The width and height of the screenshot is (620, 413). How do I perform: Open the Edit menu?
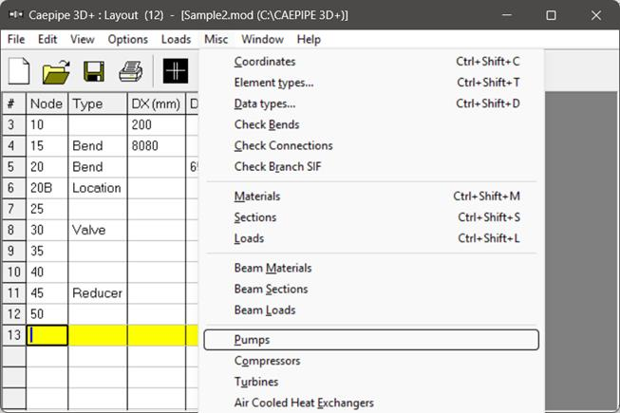click(x=47, y=39)
